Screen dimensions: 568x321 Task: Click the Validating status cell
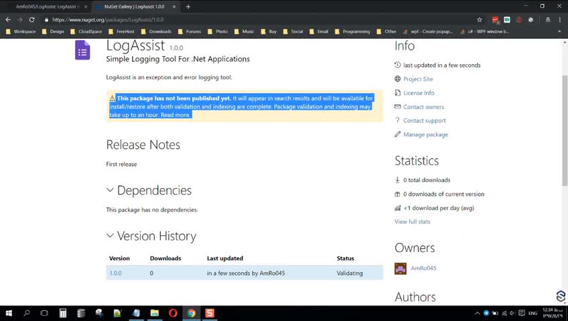350,274
